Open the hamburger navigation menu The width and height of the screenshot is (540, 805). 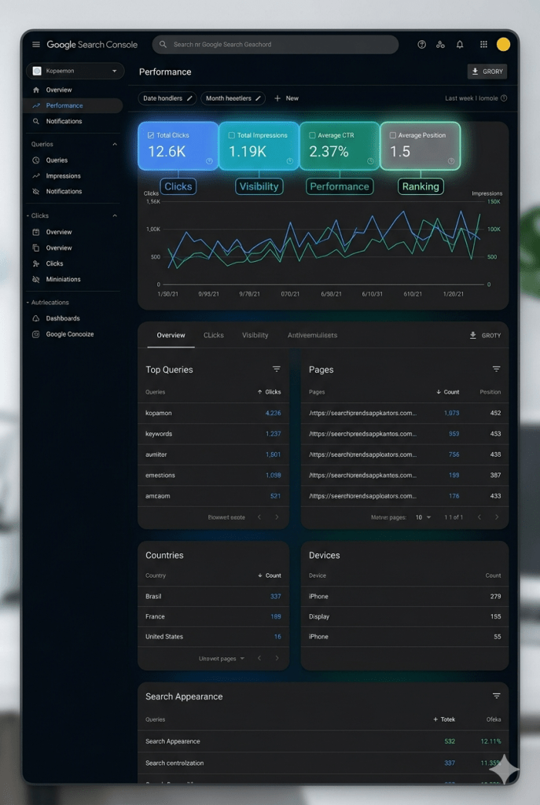tap(36, 45)
